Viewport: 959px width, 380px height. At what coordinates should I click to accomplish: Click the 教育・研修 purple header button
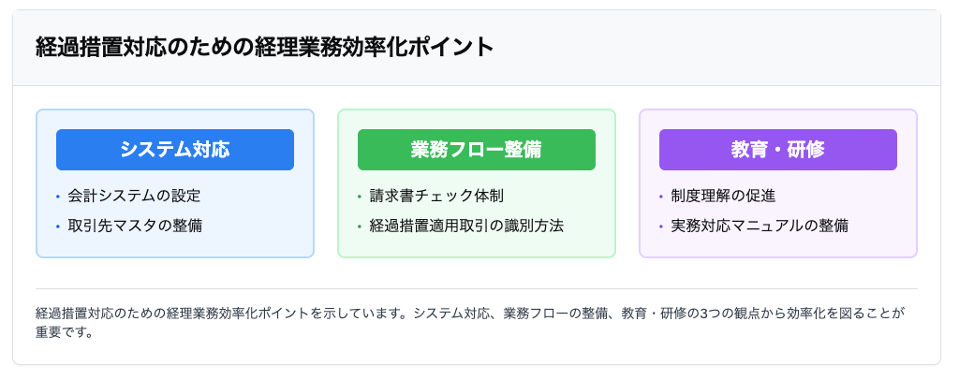click(x=777, y=150)
